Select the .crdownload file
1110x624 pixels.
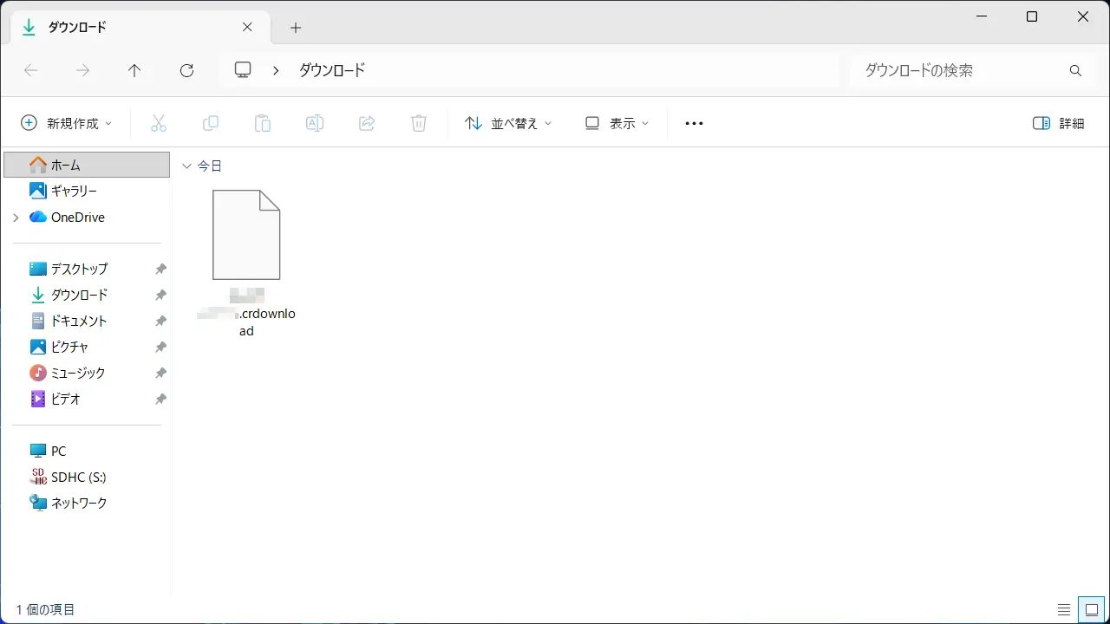[246, 234]
